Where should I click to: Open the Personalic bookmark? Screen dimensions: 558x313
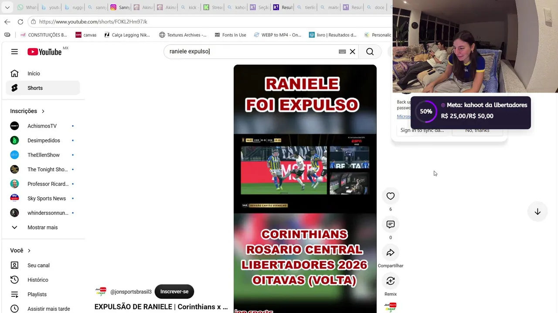378,35
